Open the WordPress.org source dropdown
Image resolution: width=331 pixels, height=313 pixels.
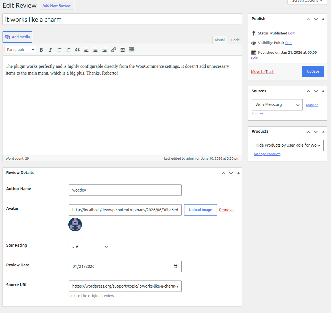point(277,105)
